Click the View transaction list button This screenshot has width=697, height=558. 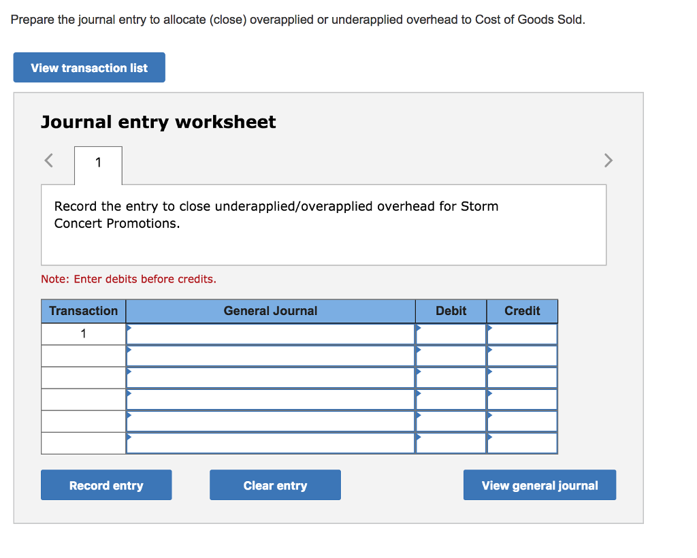click(x=88, y=67)
